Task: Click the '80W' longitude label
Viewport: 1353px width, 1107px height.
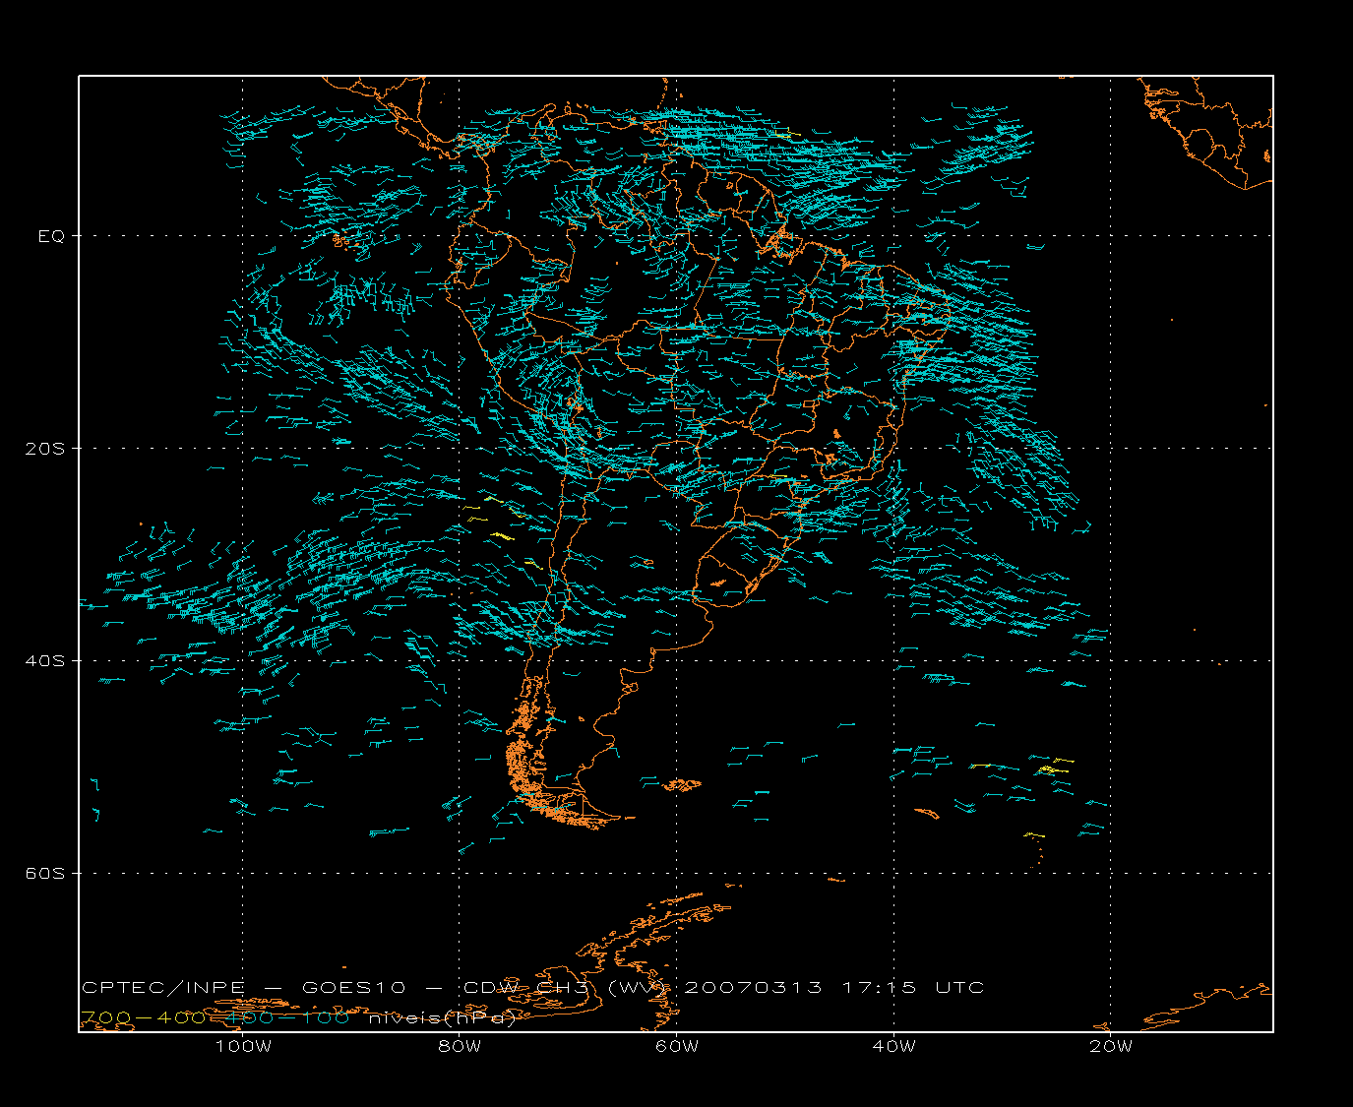Action: (x=460, y=1046)
